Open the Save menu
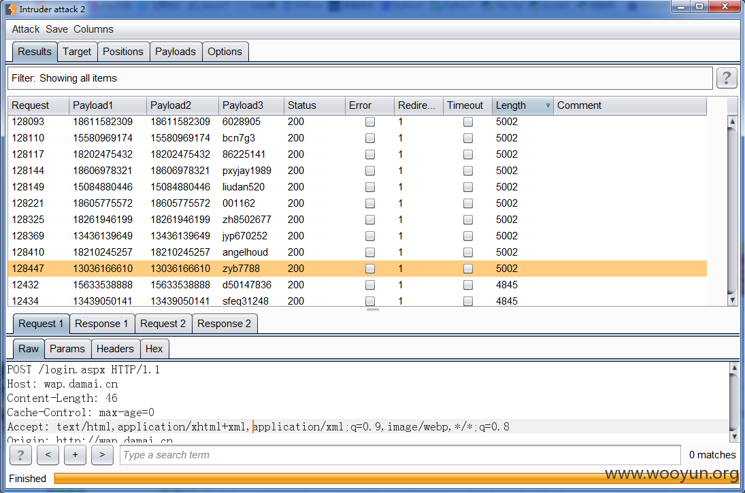This screenshot has width=745, height=493. click(x=56, y=29)
